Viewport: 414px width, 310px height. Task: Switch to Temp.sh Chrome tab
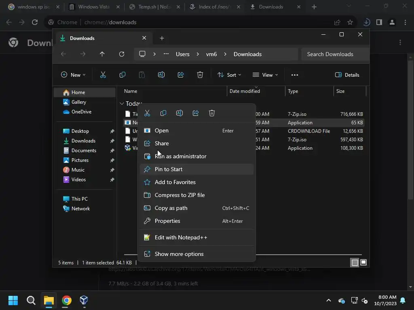click(x=154, y=7)
